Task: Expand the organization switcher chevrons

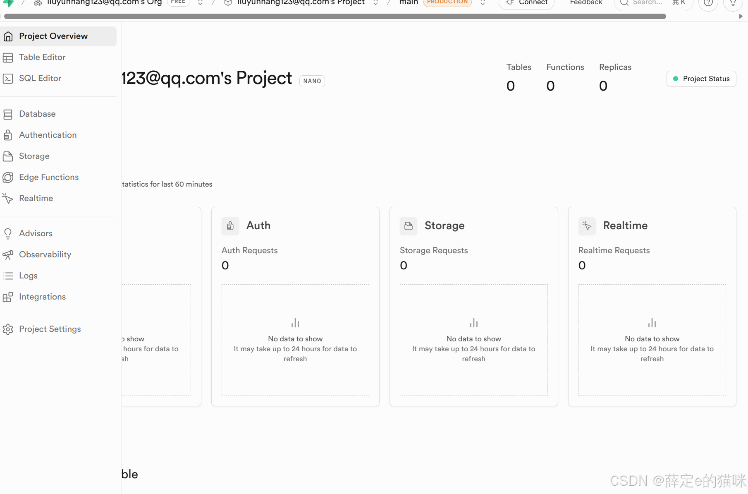Action: [x=200, y=2]
